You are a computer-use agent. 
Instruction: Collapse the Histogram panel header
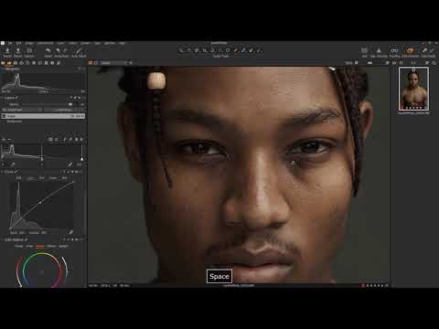[x=12, y=69]
